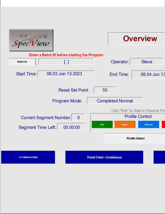The width and height of the screenshot is (165, 214).
Task: Click the Operator field showing Steve
Action: [x=146, y=62]
